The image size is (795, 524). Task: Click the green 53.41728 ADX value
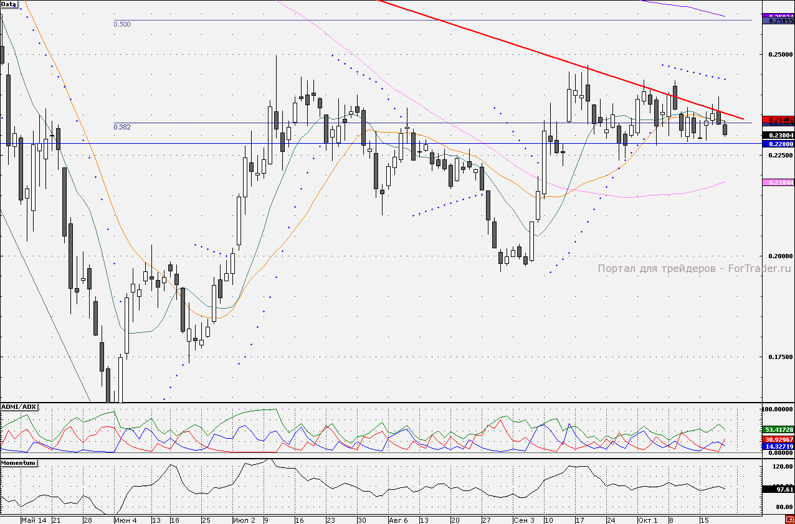(x=778, y=429)
